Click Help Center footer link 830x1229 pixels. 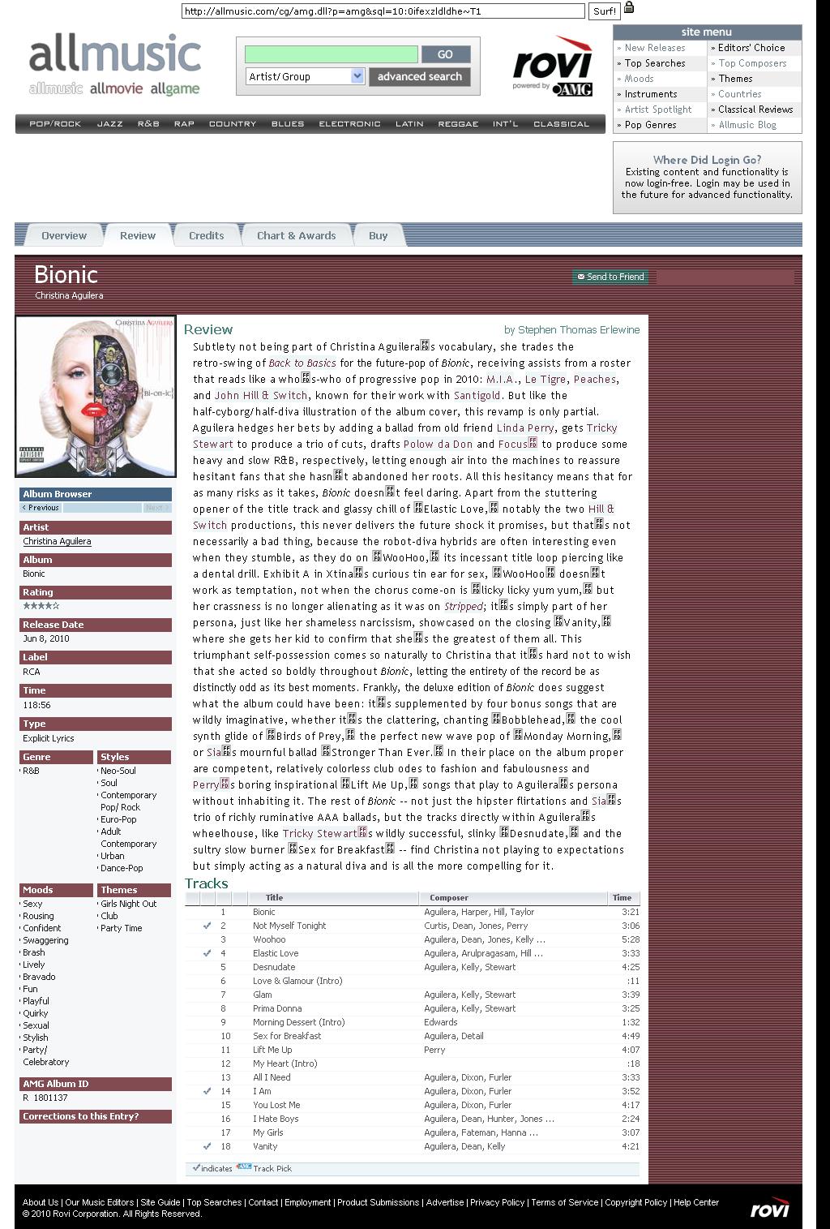coord(696,1202)
